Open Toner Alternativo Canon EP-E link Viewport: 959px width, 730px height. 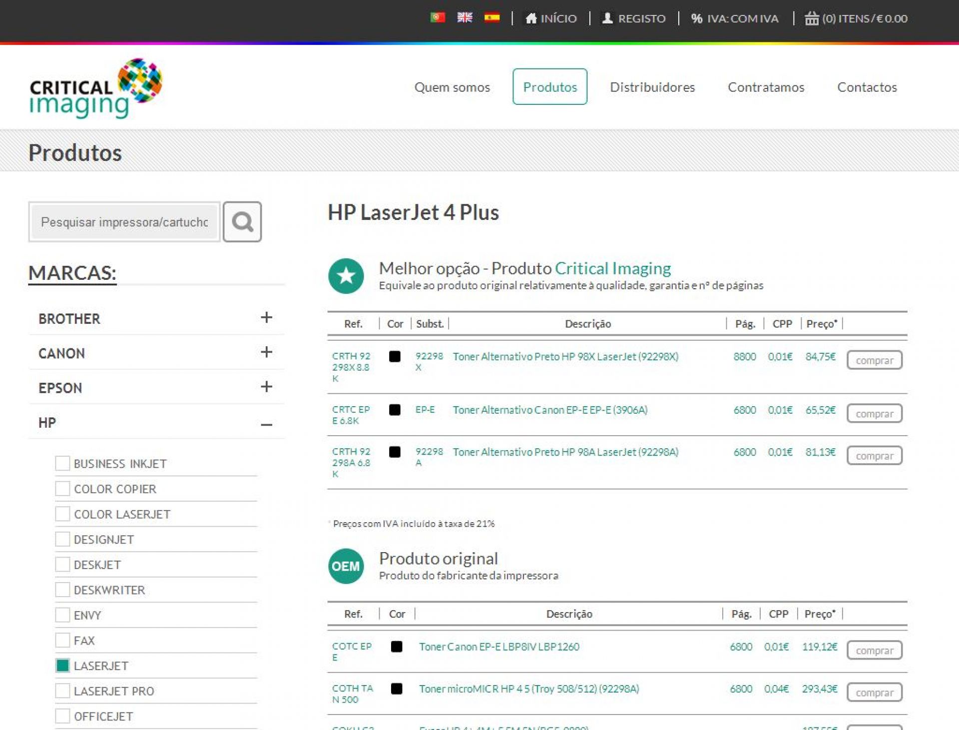(x=549, y=410)
